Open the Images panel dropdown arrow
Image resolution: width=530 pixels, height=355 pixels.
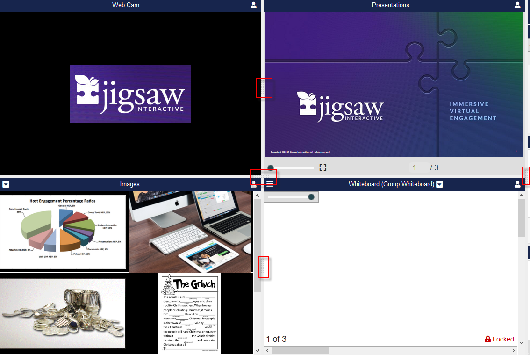tap(6, 184)
